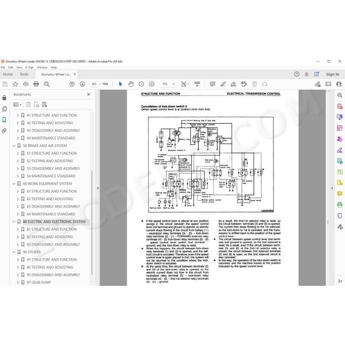Open More Tools wrench icon
Image resolution: width=345 pixels, height=345 pixels.
pos(340,227)
